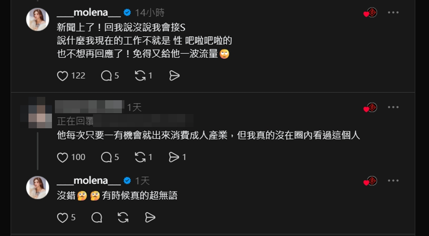Viewport: 429px width, 236px height.
Task: Open the blurred commenter's avatar
Action: [37, 113]
